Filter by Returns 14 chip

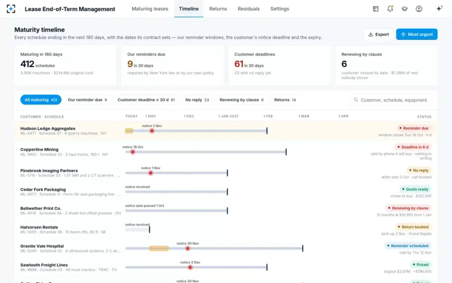tap(285, 100)
